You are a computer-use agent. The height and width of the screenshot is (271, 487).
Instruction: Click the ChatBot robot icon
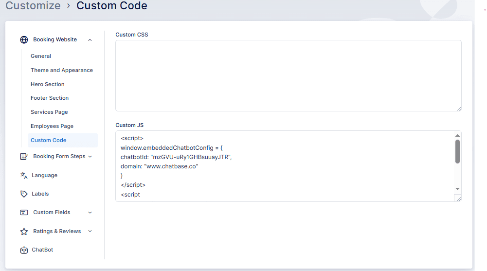click(24, 250)
